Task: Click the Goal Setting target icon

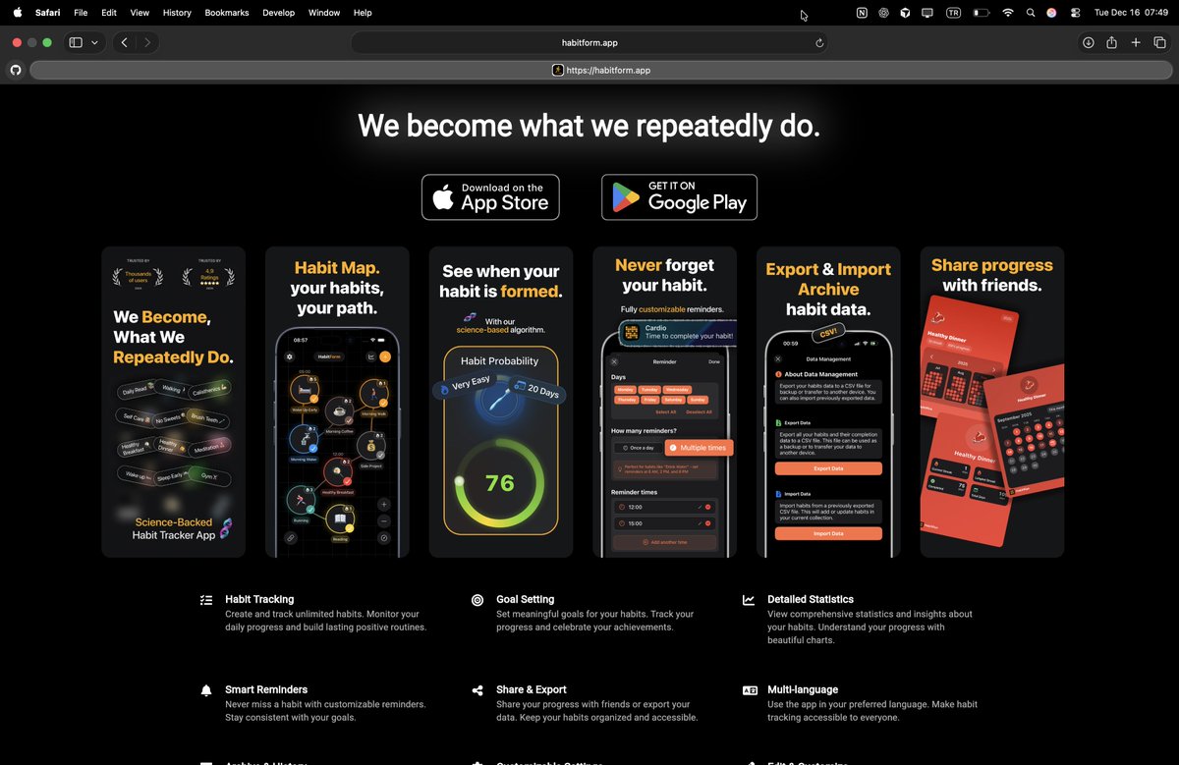Action: 477,599
